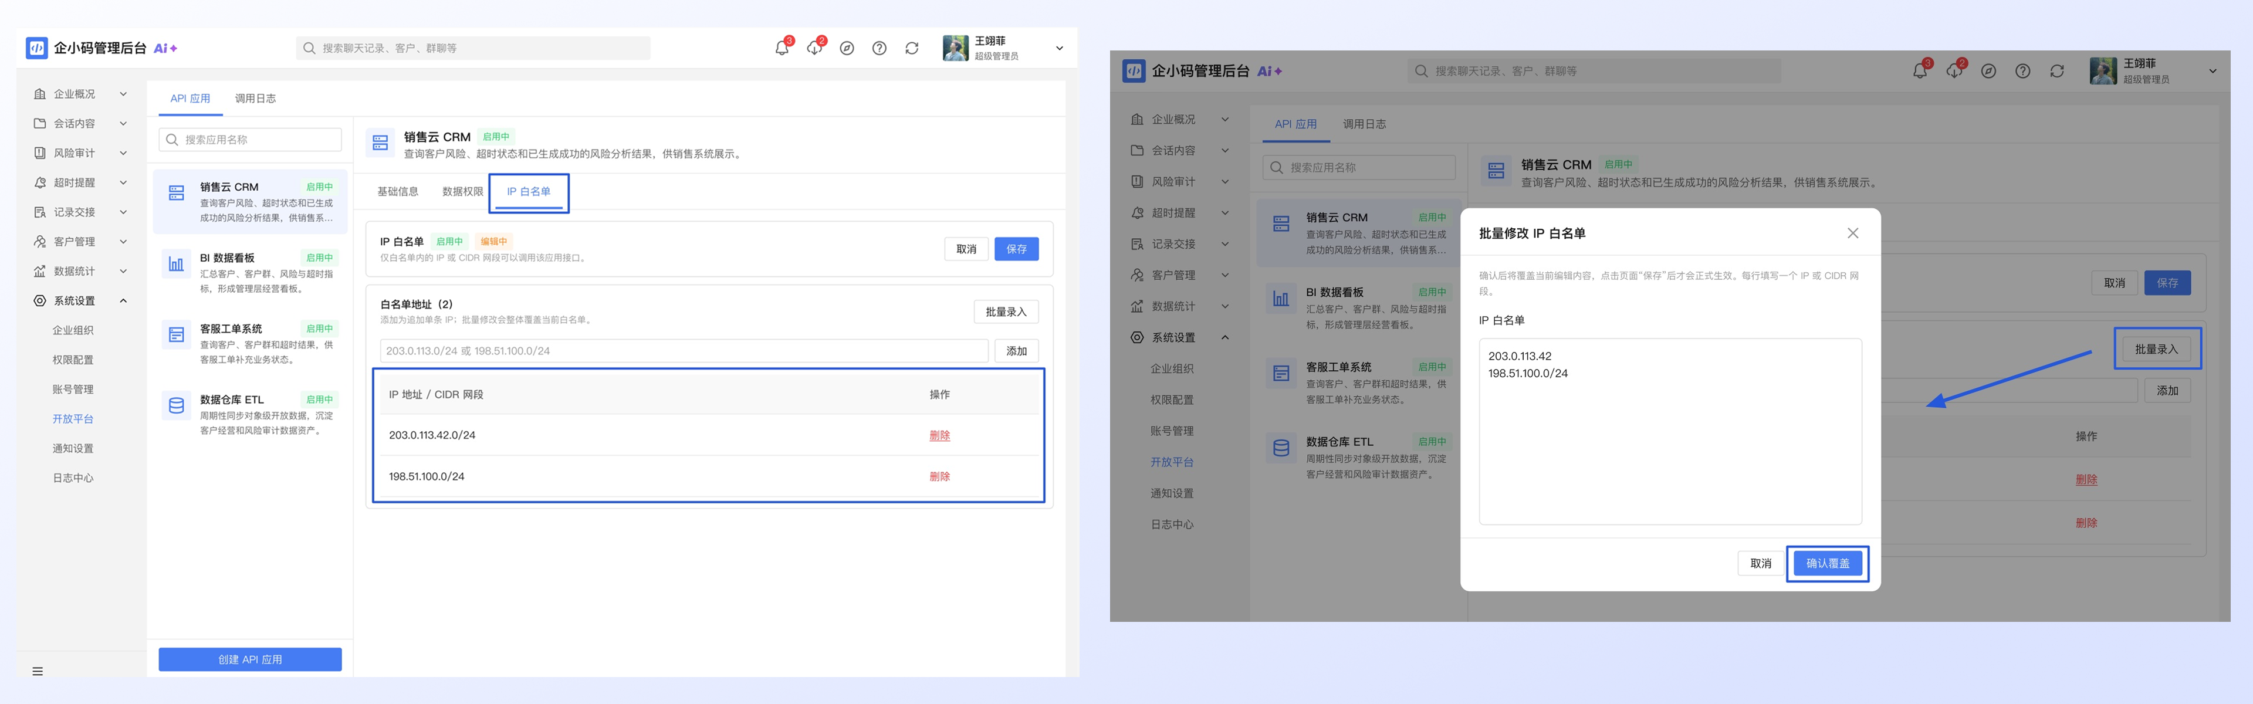The width and height of the screenshot is (2253, 704).
Task: Expand 企业概况 menu in left window
Action: click(x=123, y=94)
